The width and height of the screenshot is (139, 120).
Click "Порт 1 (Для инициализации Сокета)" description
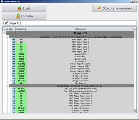[x=80, y=89]
